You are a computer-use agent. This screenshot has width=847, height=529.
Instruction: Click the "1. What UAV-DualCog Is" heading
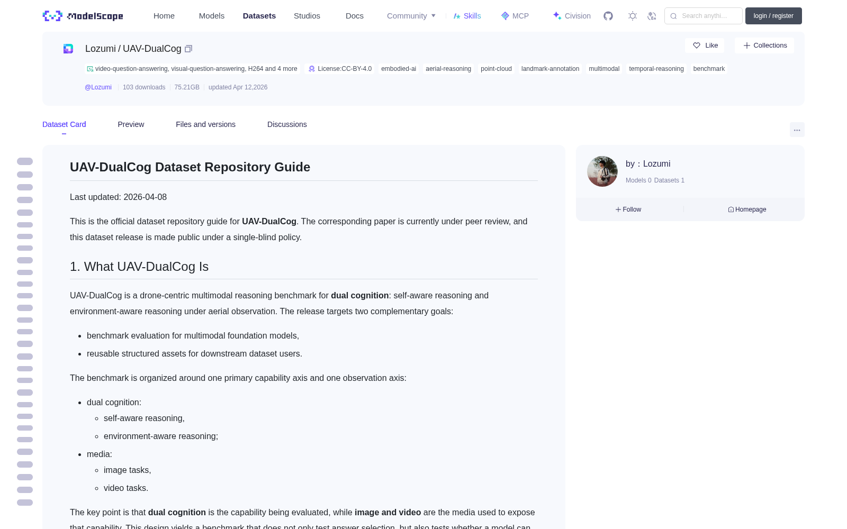click(x=139, y=267)
